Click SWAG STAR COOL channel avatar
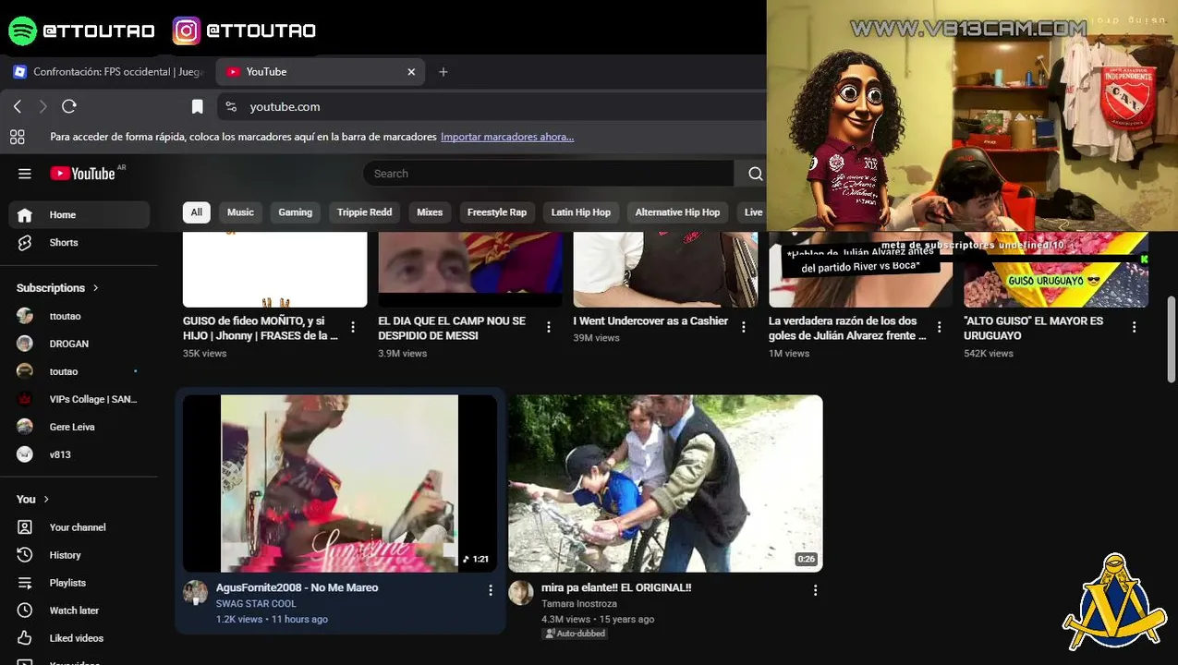The image size is (1178, 665). pos(195,593)
